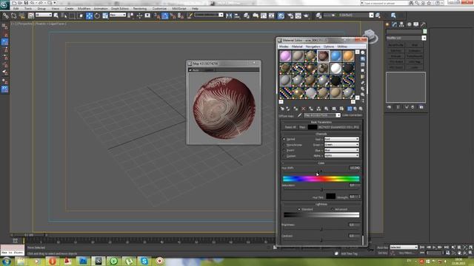Screen dimensions: 474x266
Task: Open the Green channel dropdown
Action: (x=341, y=145)
